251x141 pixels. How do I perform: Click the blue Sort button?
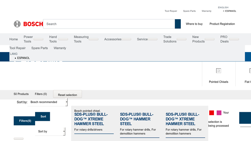(43, 116)
